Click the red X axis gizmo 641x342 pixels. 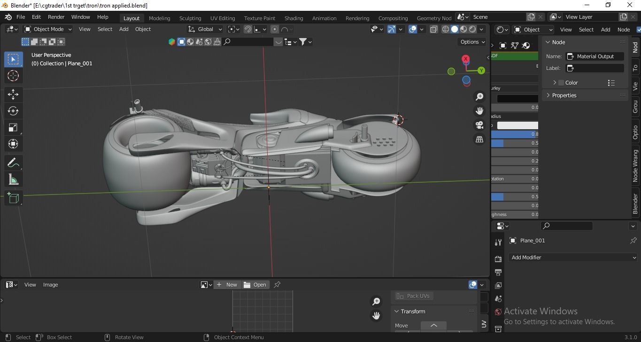(x=465, y=59)
